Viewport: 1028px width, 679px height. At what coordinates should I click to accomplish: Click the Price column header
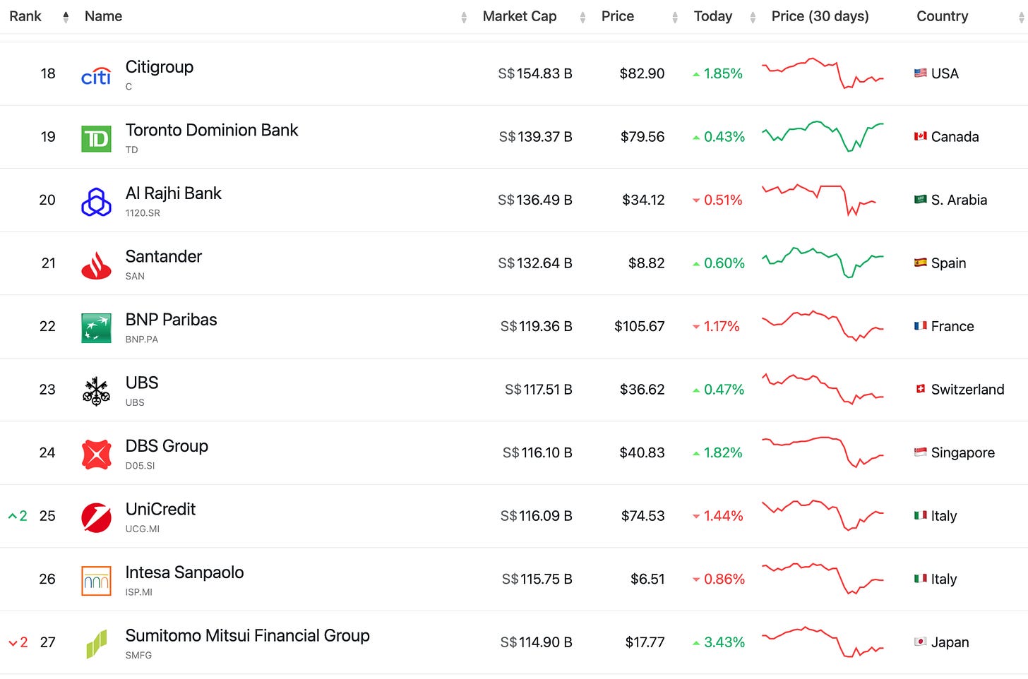[618, 16]
